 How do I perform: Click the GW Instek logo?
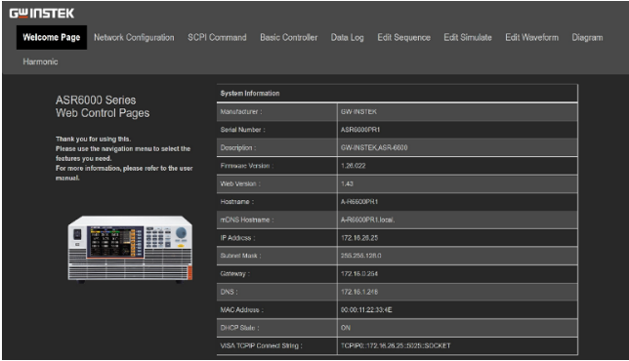pyautogui.click(x=42, y=14)
